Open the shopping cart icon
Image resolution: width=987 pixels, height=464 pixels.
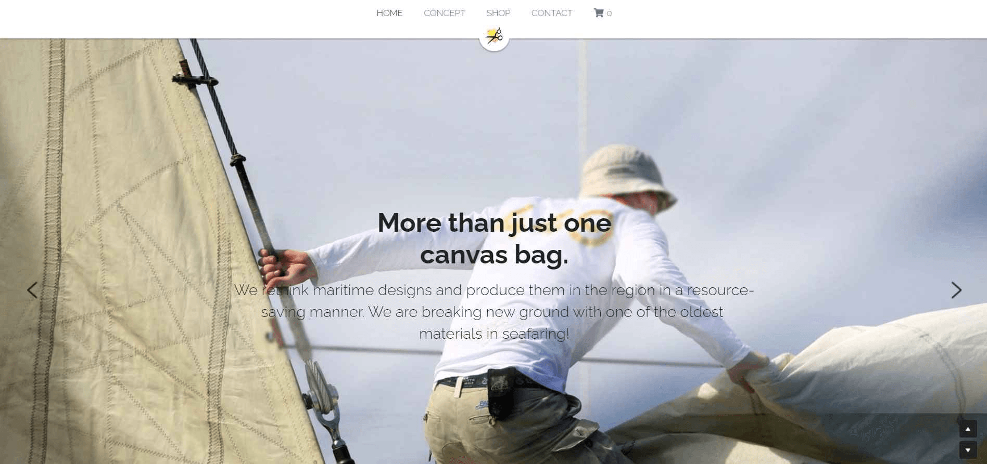599,13
